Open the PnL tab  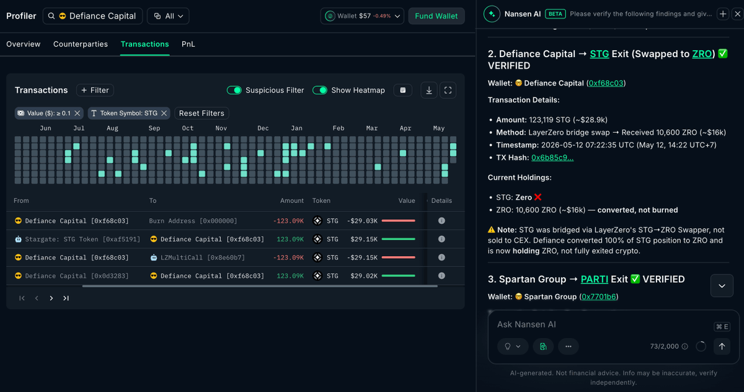point(188,44)
